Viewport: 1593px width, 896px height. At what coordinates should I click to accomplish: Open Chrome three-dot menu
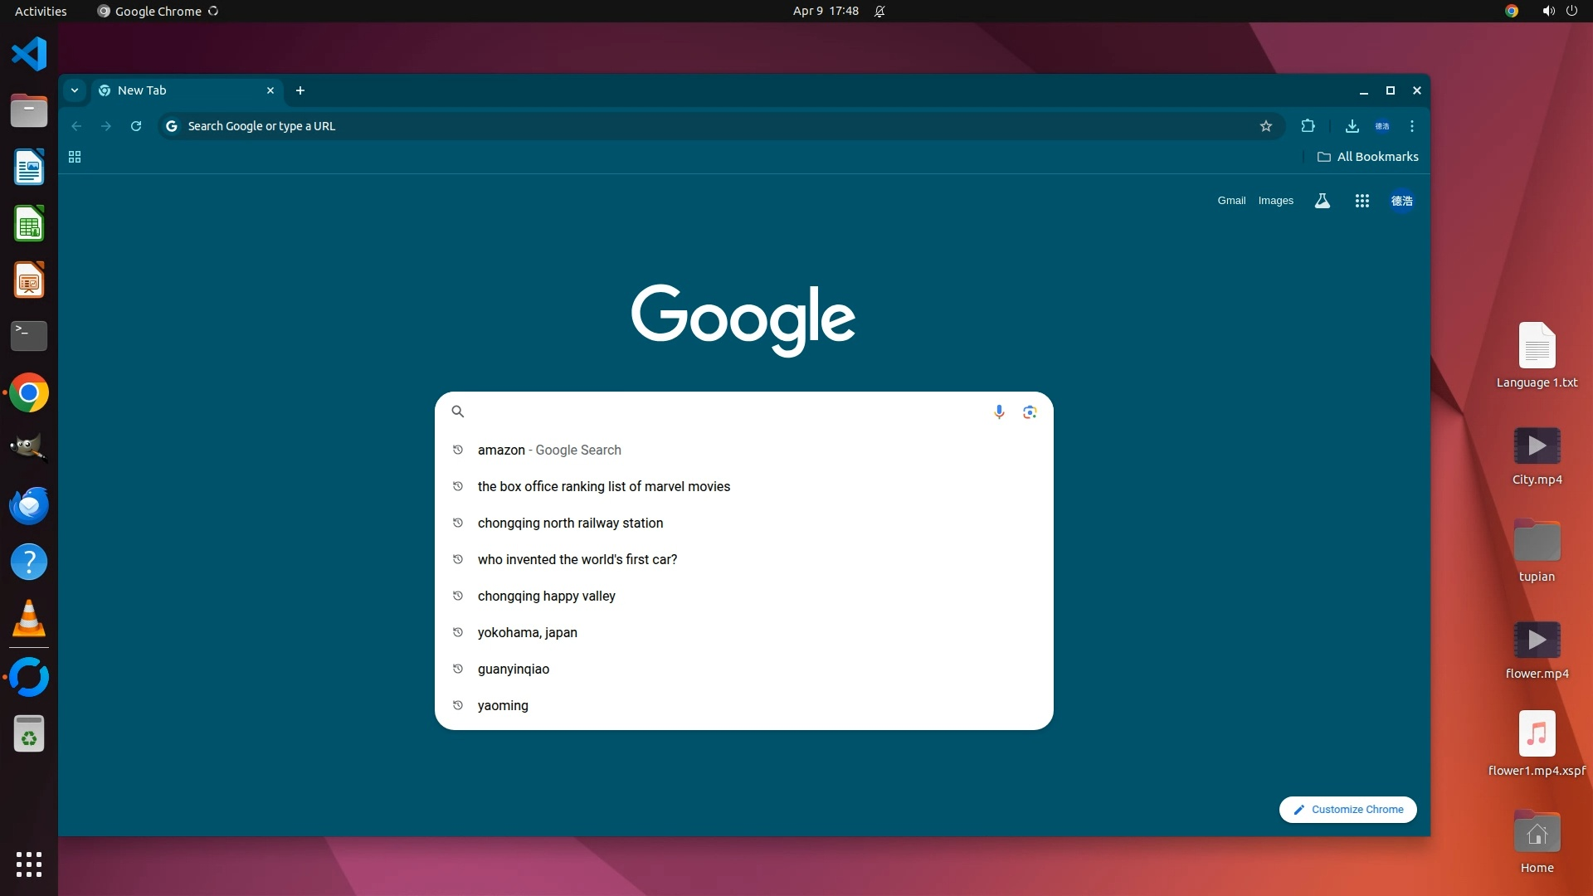click(x=1412, y=126)
